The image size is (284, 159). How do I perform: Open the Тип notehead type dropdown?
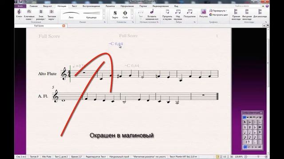click(x=141, y=15)
